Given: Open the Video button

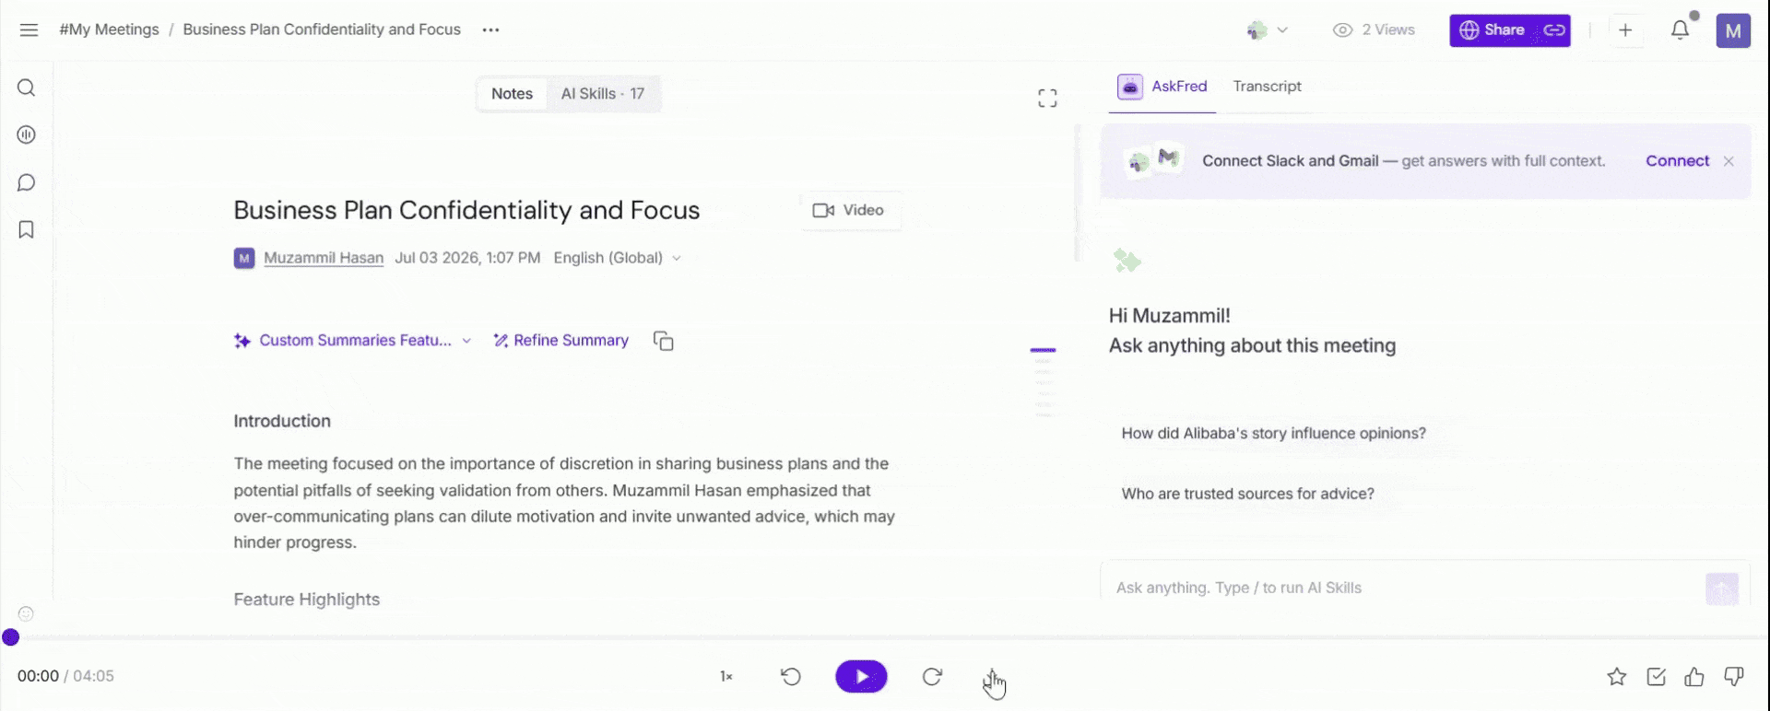Looking at the screenshot, I should 849,210.
